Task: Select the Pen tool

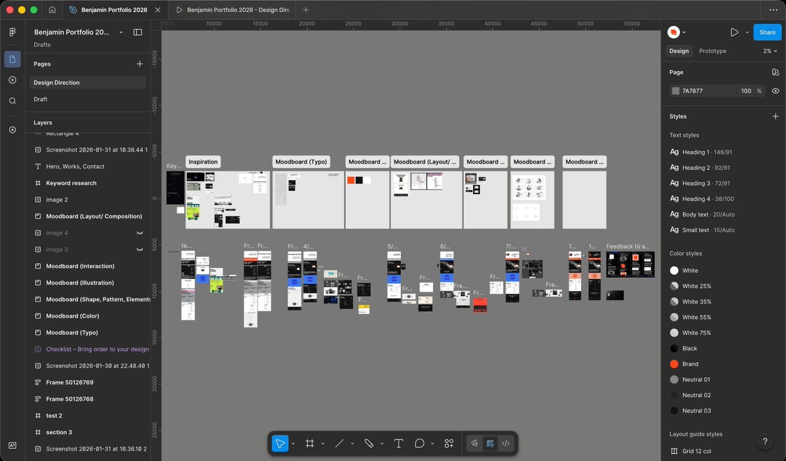Action: [369, 443]
